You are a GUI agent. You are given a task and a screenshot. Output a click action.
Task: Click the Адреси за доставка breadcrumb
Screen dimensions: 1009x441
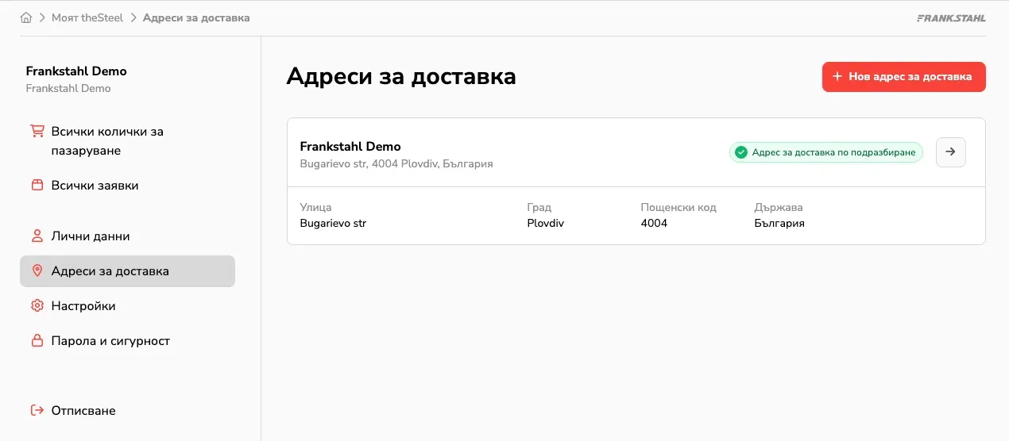[x=196, y=17]
